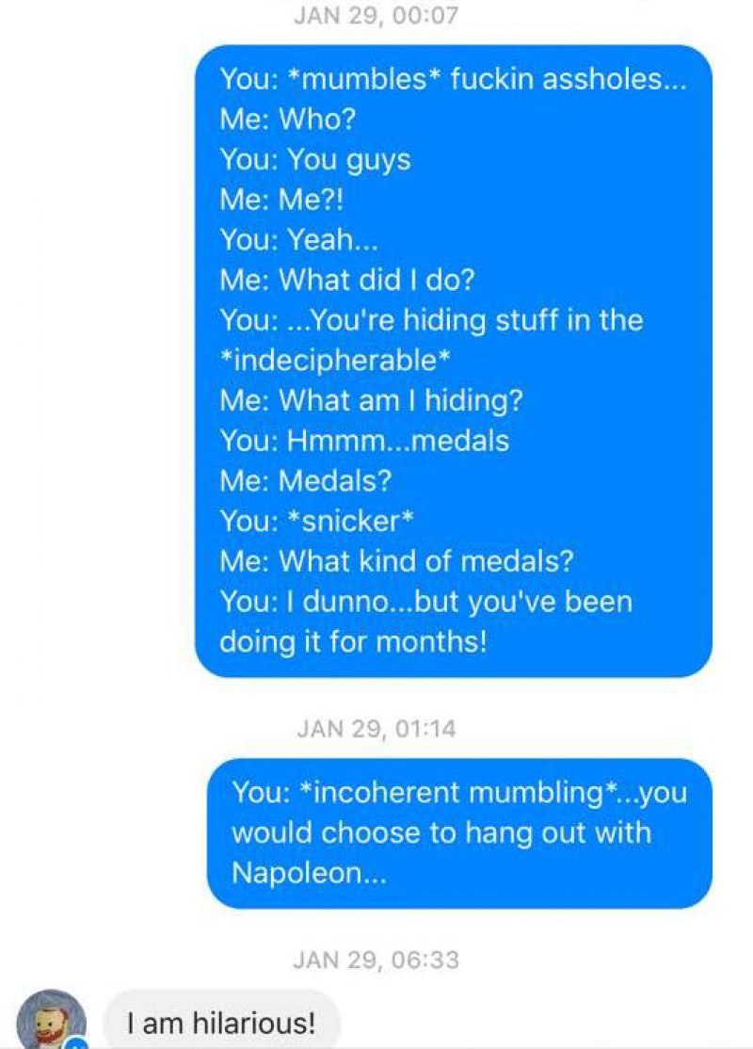
Task: Click the "You: Yeah..." line
Action: pos(299,239)
